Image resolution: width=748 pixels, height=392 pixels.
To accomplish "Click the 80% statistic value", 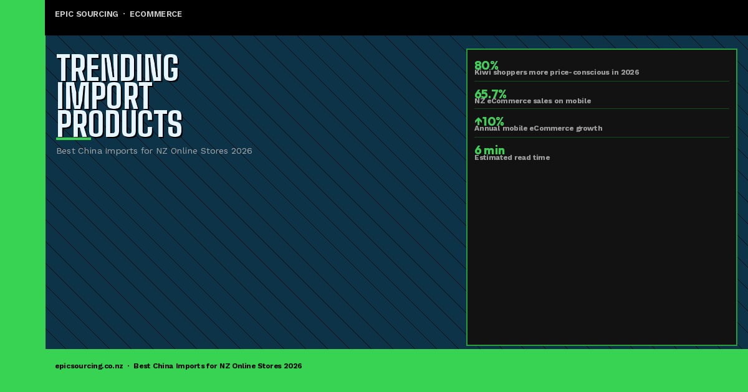I will tap(486, 65).
